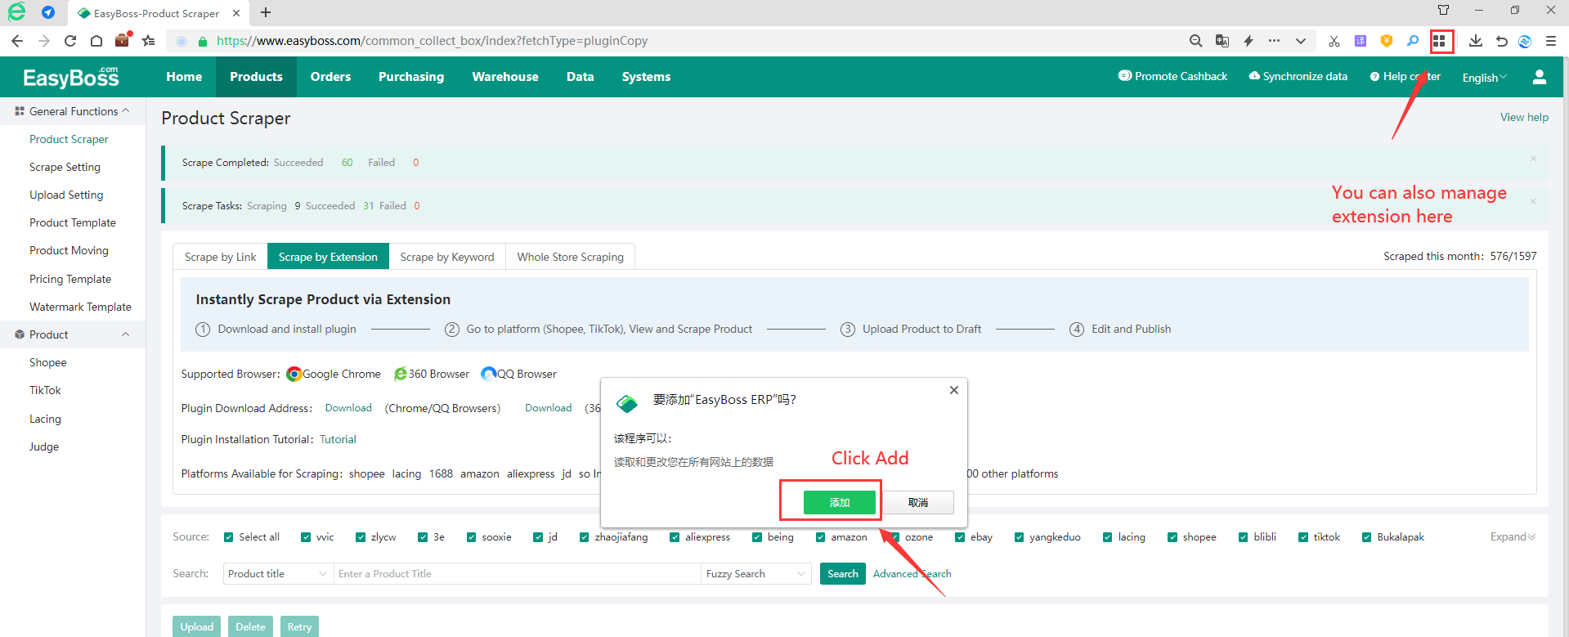Uncheck the vvic source checkbox
This screenshot has height=637, width=1569.
[x=306, y=537]
